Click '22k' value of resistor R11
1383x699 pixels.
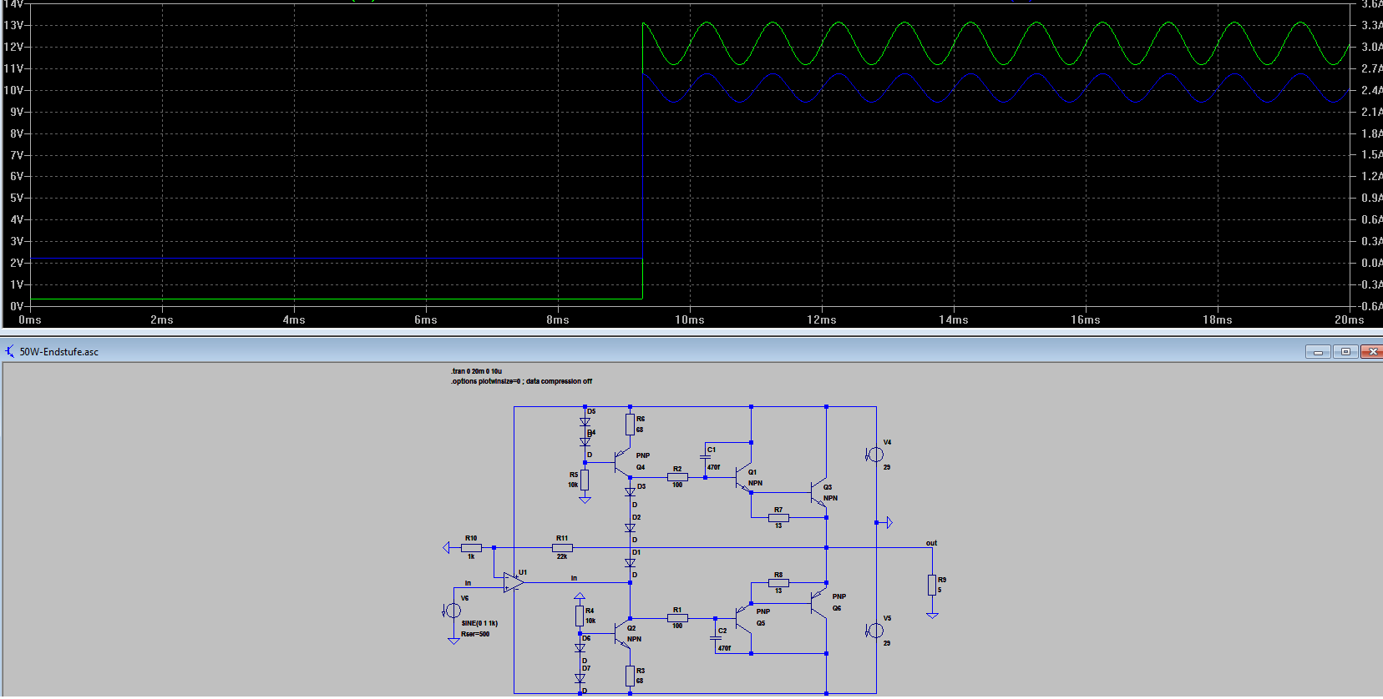pos(562,556)
